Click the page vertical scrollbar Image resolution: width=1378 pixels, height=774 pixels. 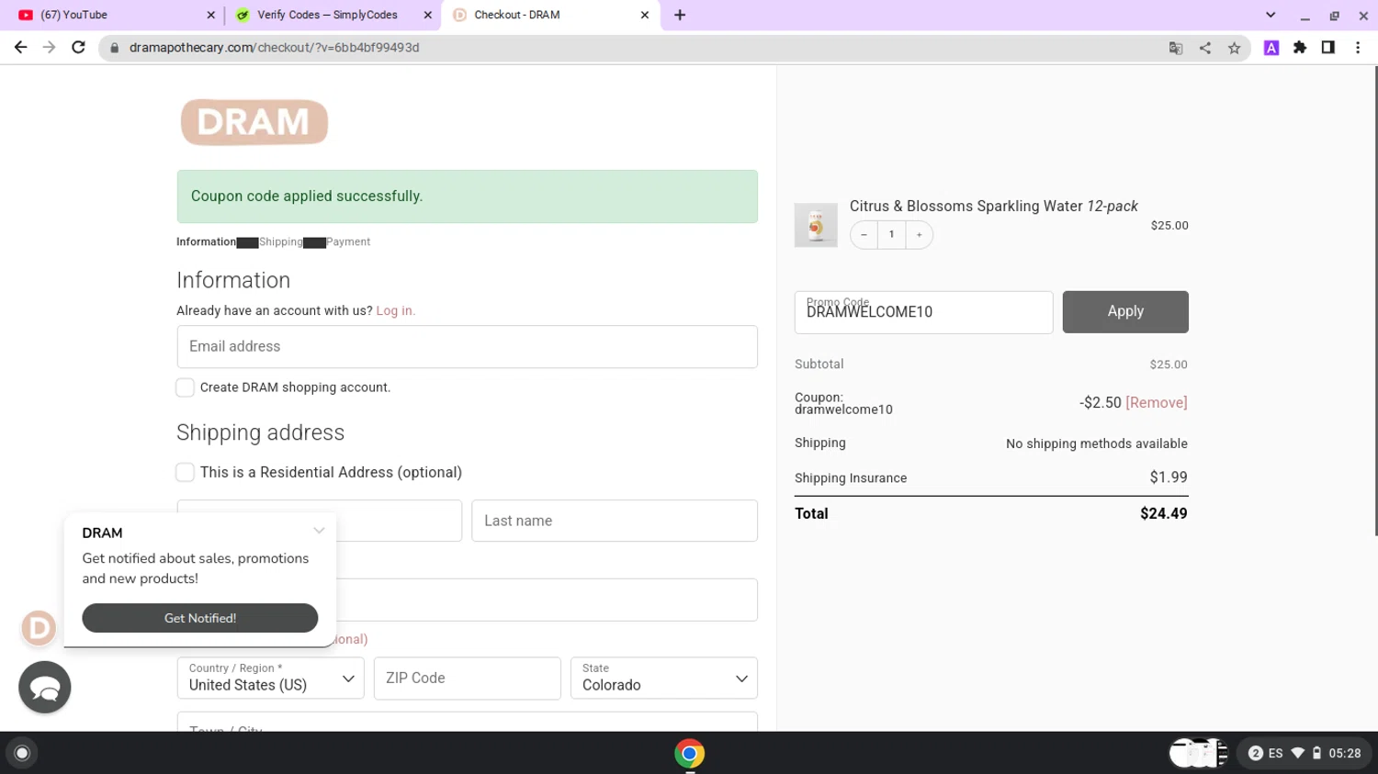click(1374, 301)
